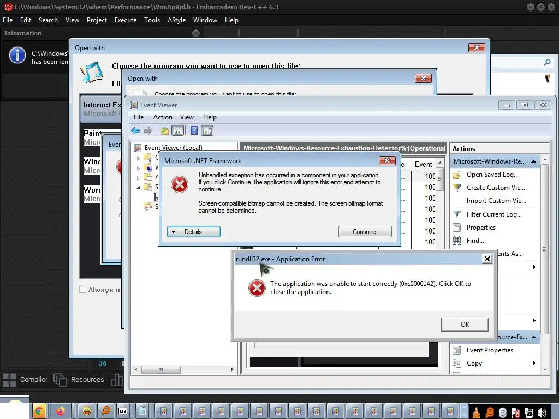
Task: Open Dev-C++ Window menu
Action: pos(205,20)
